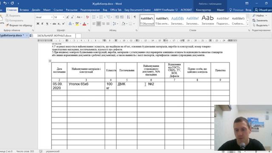Toggle superscript formatting

pyautogui.click(x=63, y=24)
